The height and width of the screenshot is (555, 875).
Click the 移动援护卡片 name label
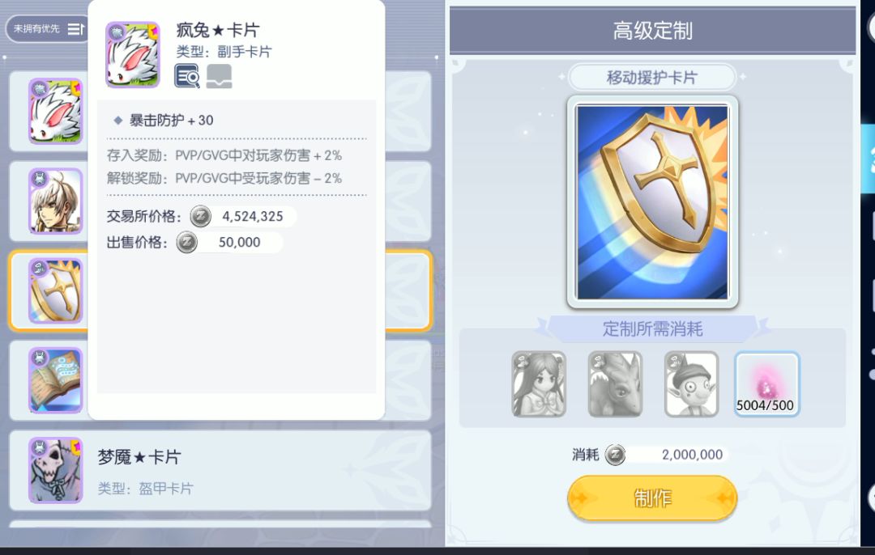(x=651, y=78)
